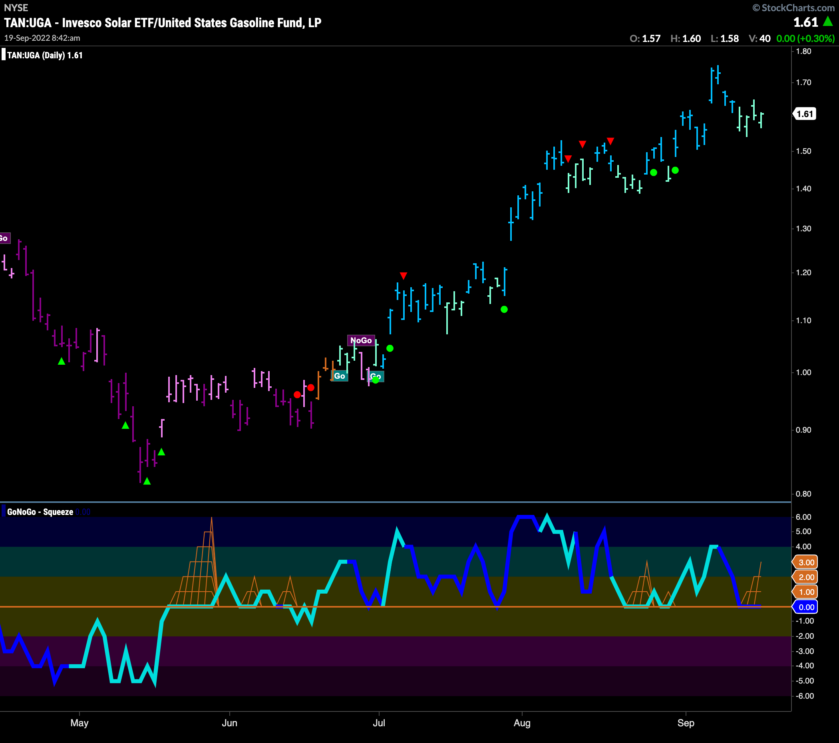Viewport: 839px width, 743px height.
Task: Click the 0.90 price axis label
Action: [x=804, y=430]
